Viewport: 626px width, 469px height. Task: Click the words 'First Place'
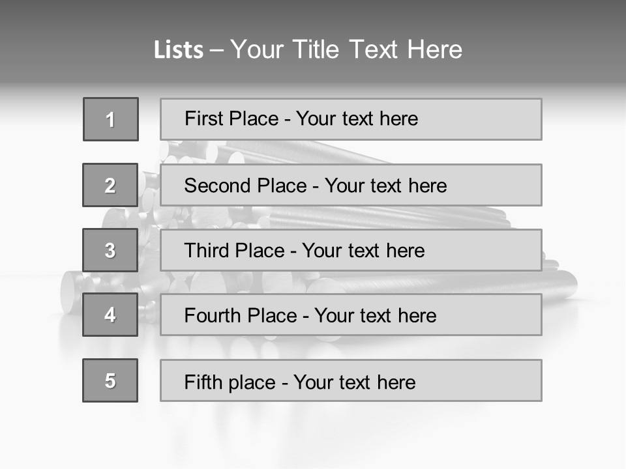pyautogui.click(x=232, y=119)
